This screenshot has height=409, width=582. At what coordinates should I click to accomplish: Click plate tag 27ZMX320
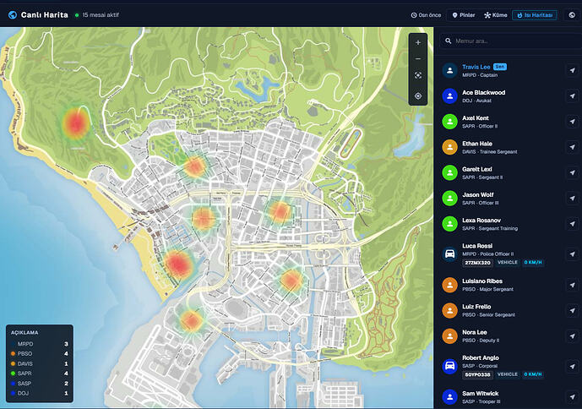pos(478,263)
